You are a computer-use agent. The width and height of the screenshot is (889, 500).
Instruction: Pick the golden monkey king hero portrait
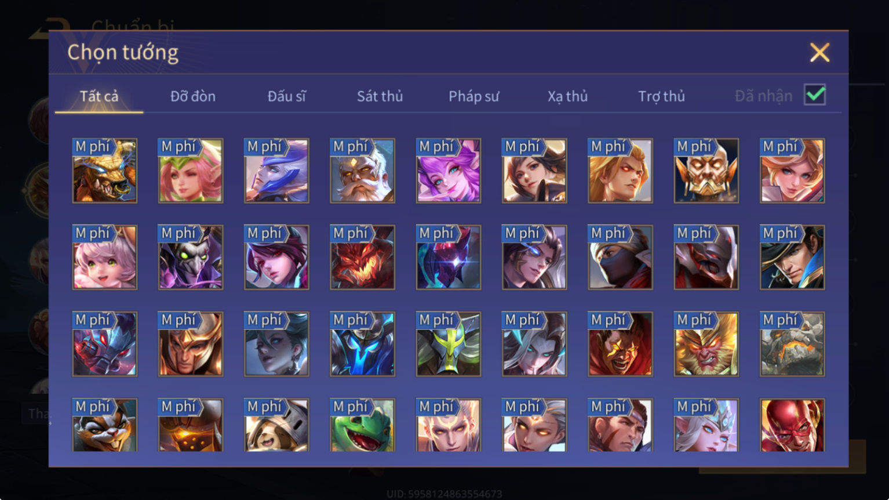point(706,344)
